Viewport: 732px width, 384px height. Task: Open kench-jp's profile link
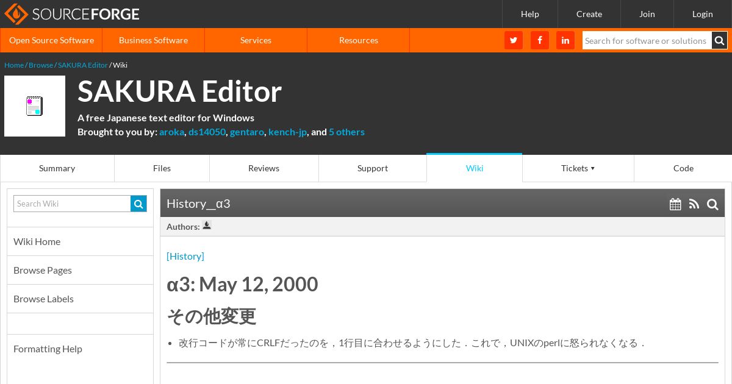(287, 132)
